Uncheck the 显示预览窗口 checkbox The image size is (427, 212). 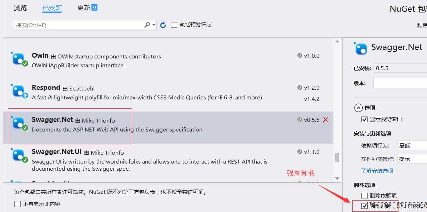(364, 119)
